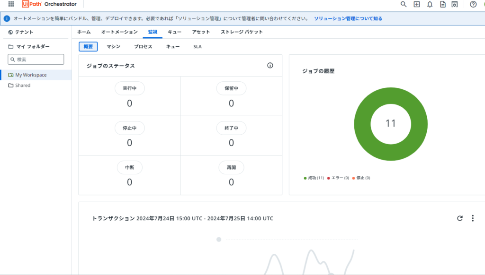Open the help question mark icon
The image size is (485, 275).
click(473, 4)
